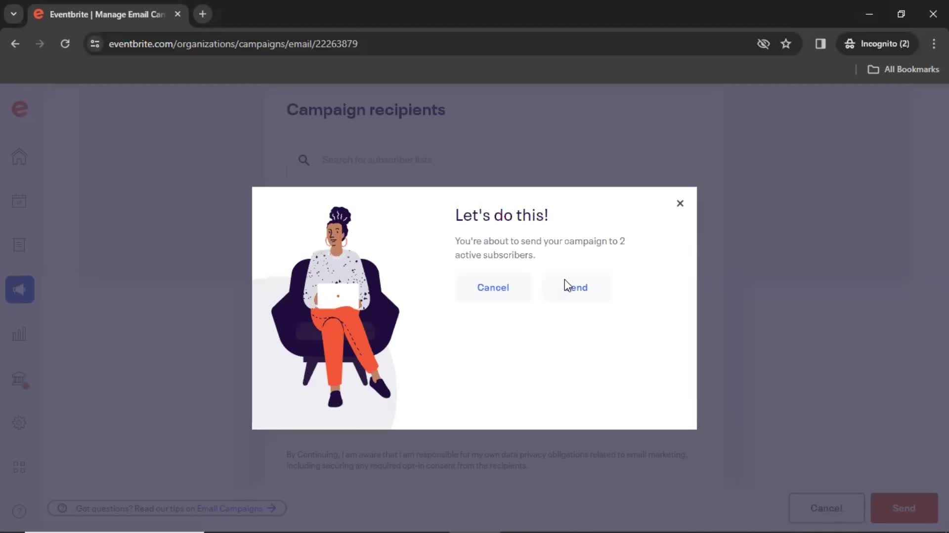The height and width of the screenshot is (533, 949).
Task: Toggle the browser side panel
Action: 820,44
